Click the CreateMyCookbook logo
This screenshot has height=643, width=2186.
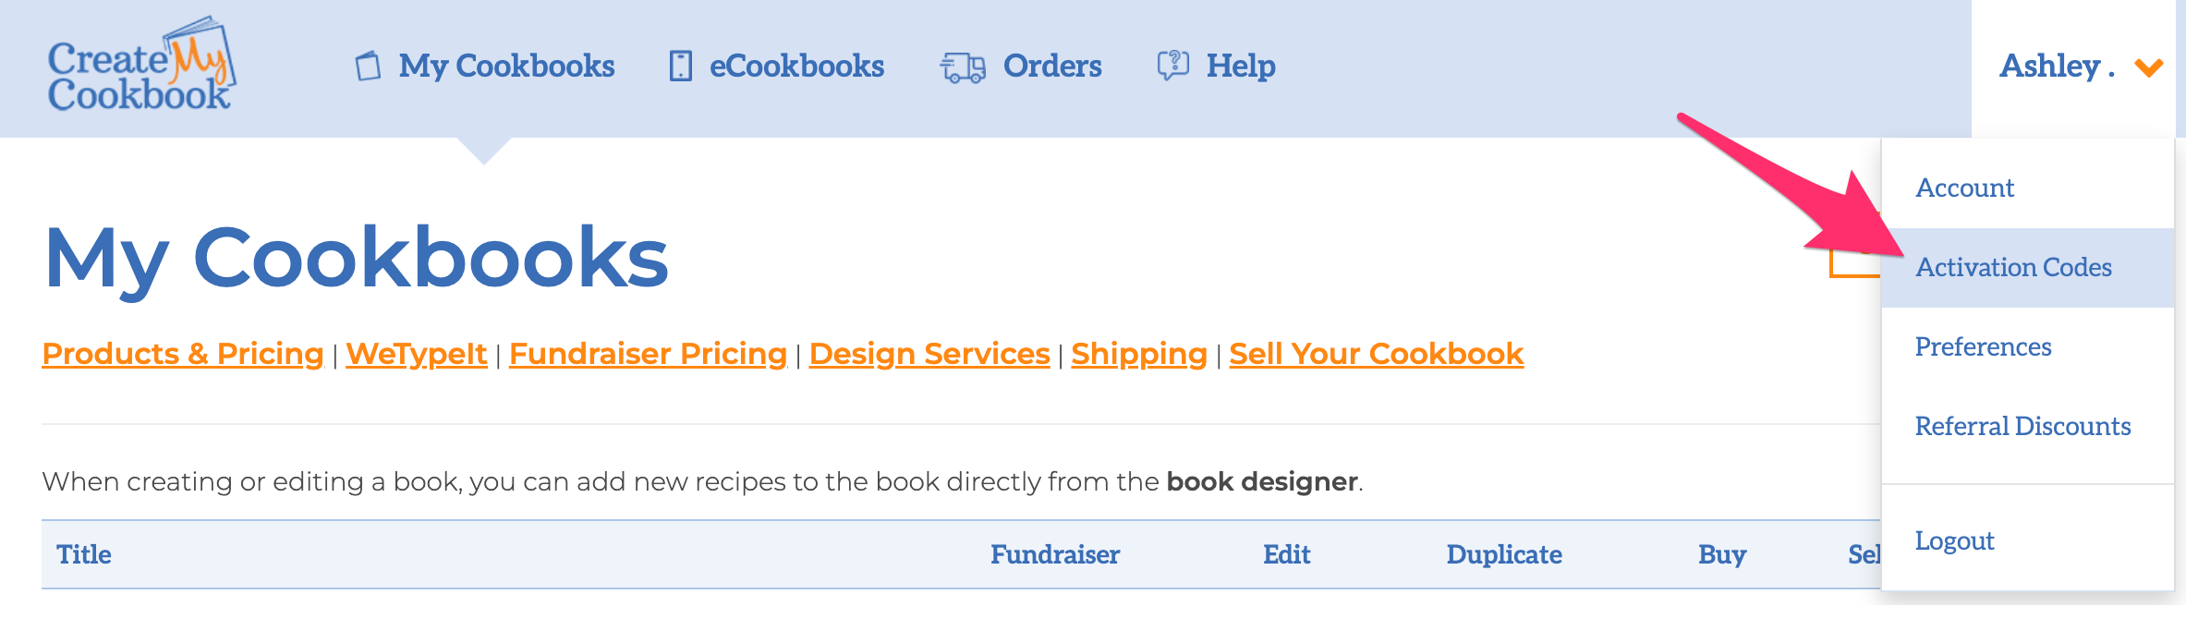coord(142,65)
